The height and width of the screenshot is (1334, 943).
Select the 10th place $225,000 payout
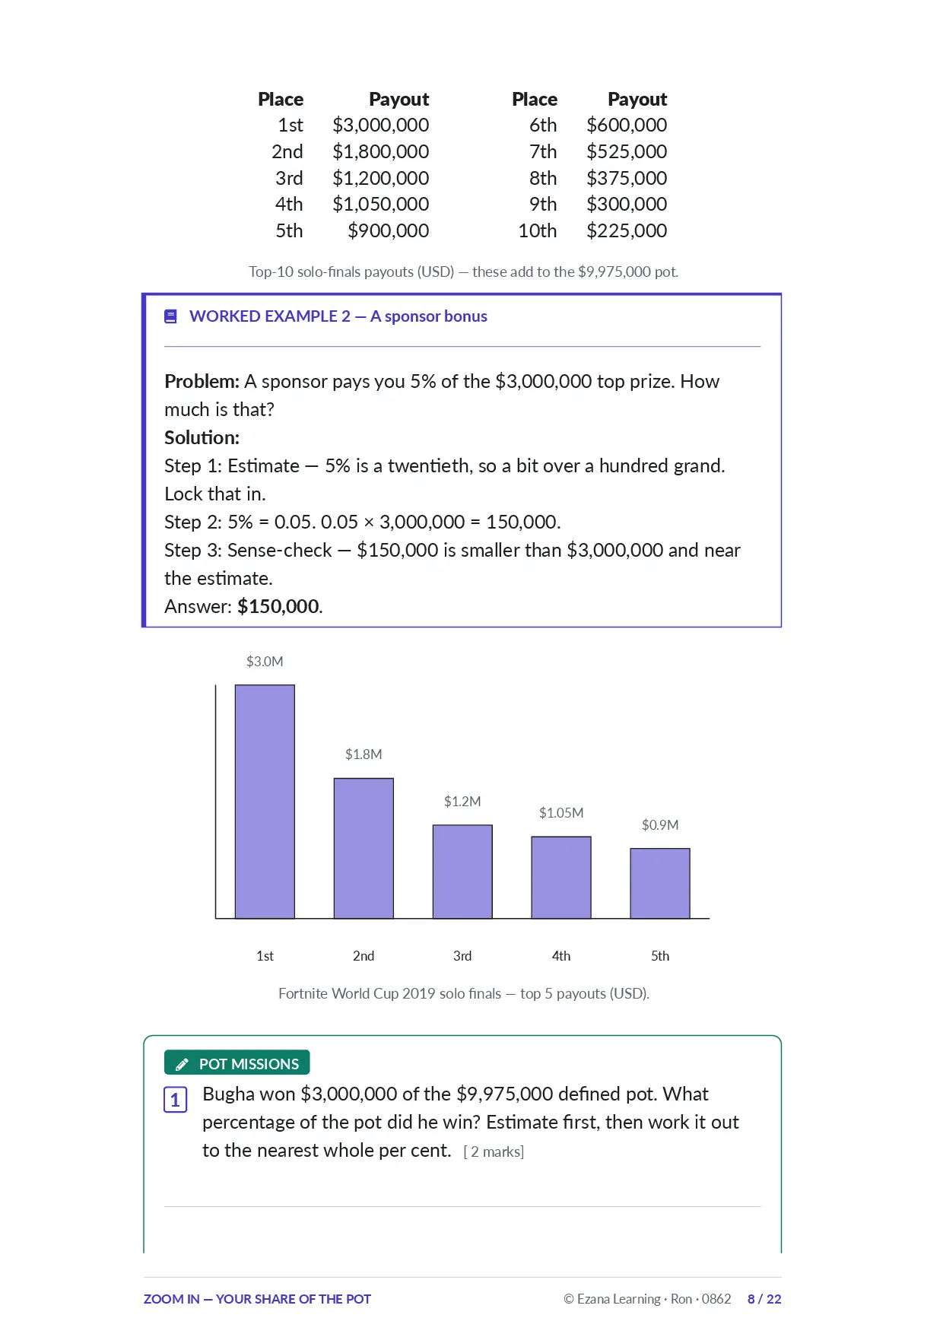(x=627, y=230)
